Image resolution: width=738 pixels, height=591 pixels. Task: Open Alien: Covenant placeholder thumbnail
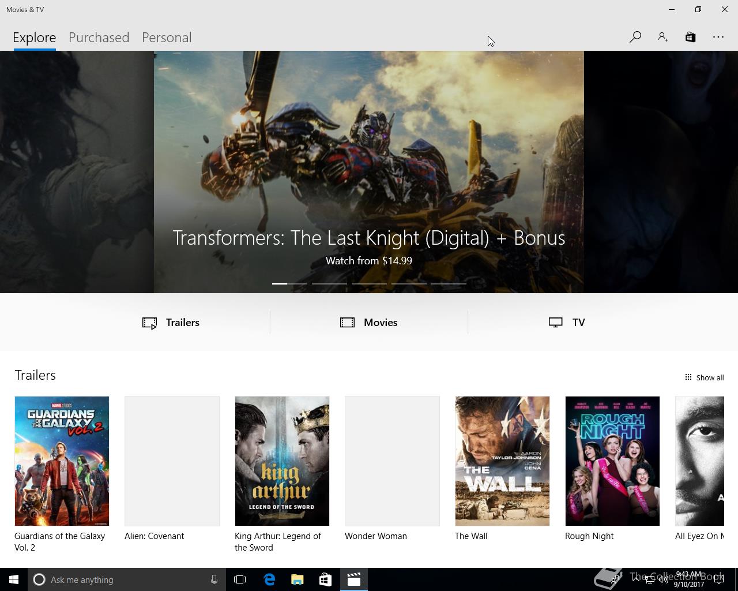click(x=172, y=461)
